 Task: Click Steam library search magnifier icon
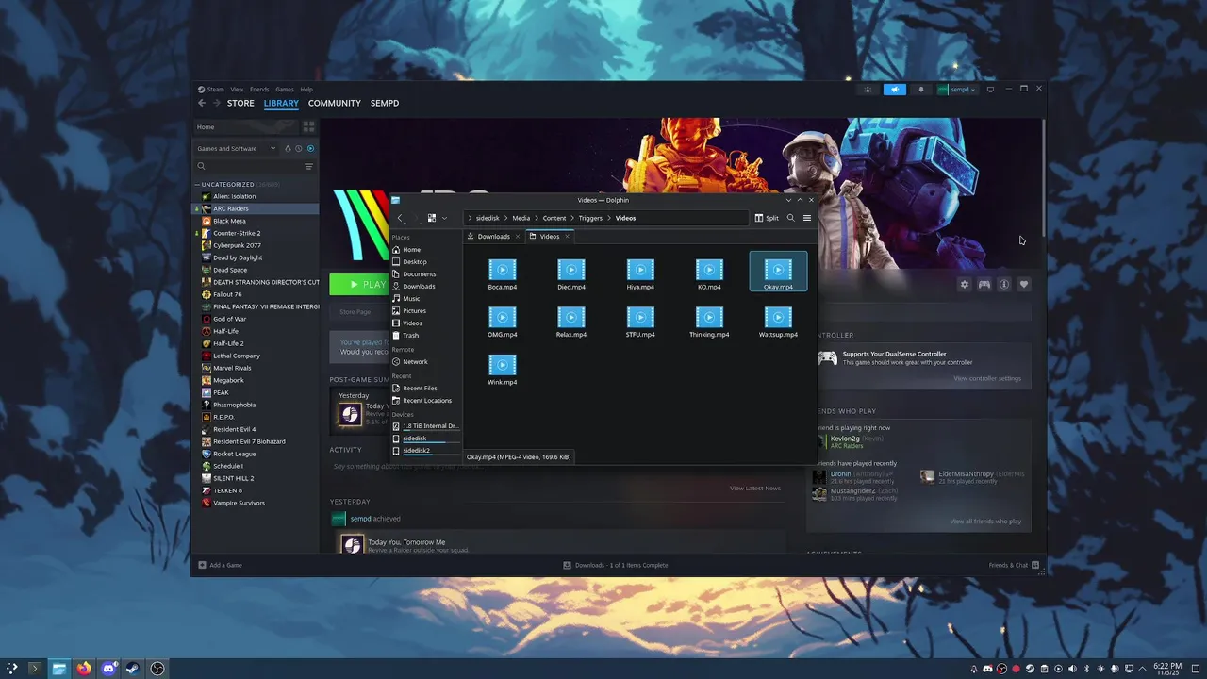click(201, 166)
